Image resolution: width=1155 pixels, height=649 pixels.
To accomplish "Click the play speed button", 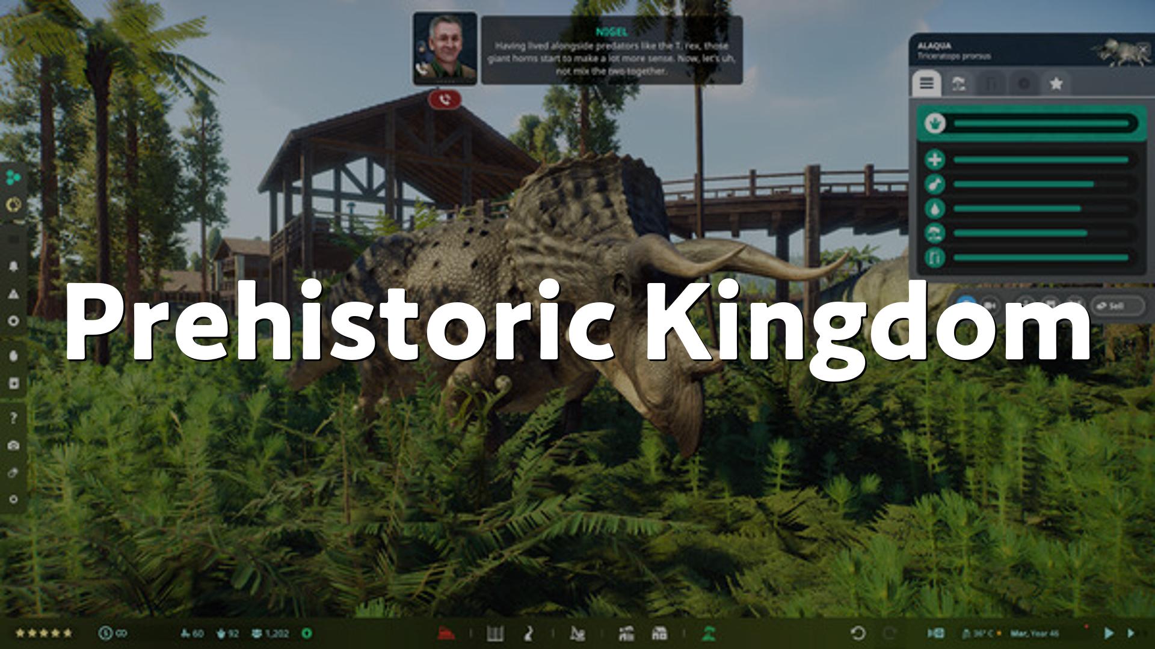I will tap(1109, 633).
